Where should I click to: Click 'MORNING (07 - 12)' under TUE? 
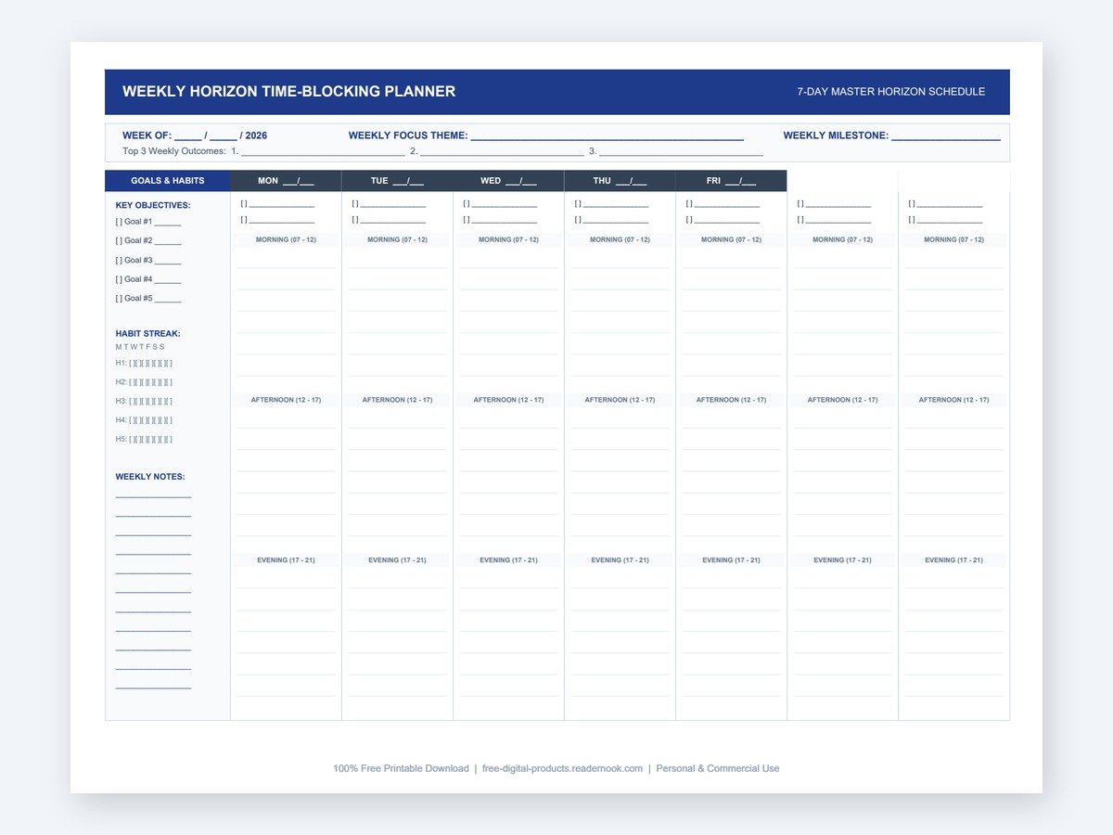[x=397, y=239]
